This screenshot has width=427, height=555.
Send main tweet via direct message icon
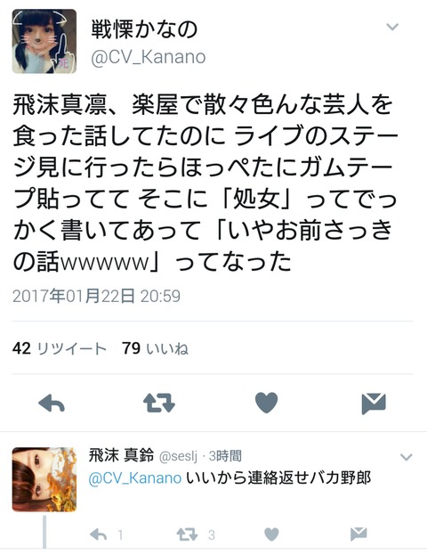374,404
